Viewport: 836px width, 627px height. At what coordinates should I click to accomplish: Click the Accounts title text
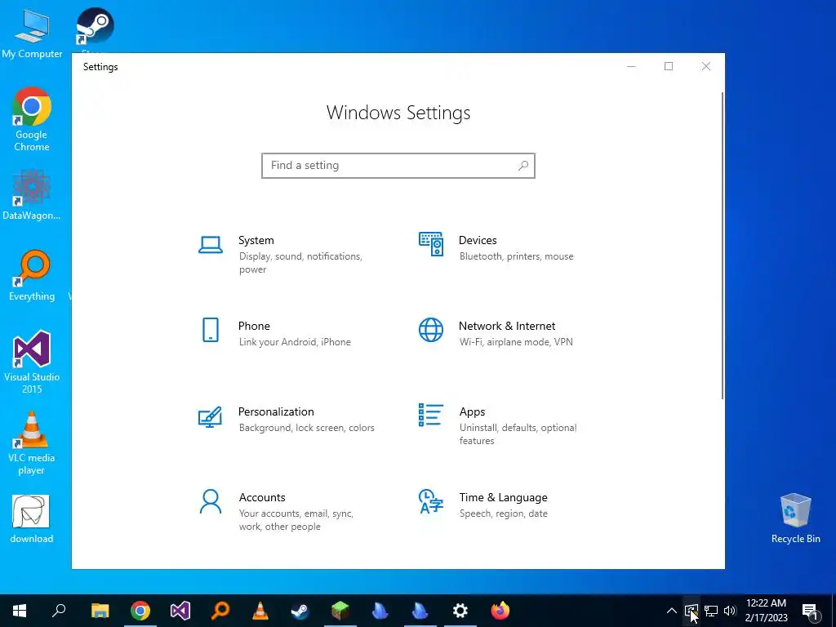click(262, 497)
